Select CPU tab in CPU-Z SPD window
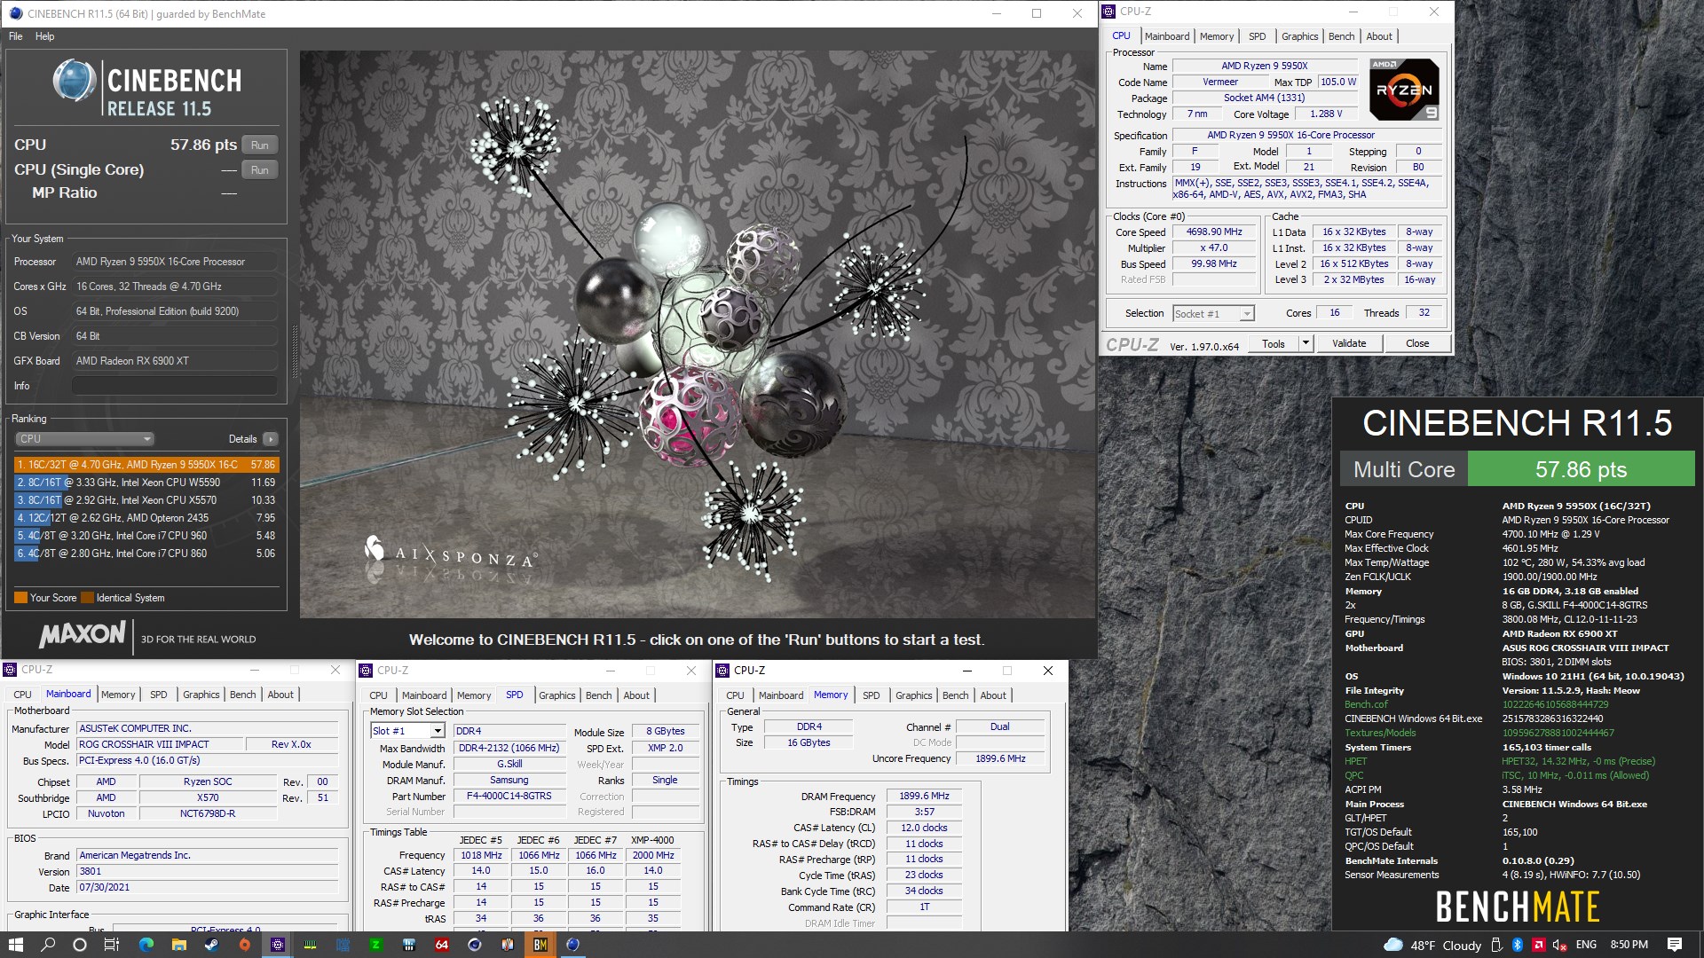Screen dimensions: 1704x958 click(x=378, y=695)
